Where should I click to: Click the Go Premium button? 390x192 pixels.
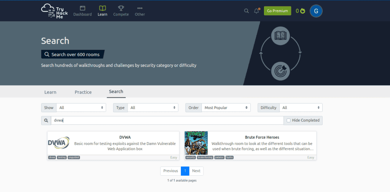point(277,11)
